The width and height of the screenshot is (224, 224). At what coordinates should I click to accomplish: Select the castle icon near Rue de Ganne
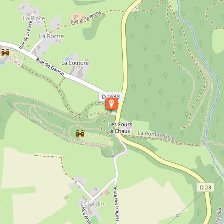5,53
